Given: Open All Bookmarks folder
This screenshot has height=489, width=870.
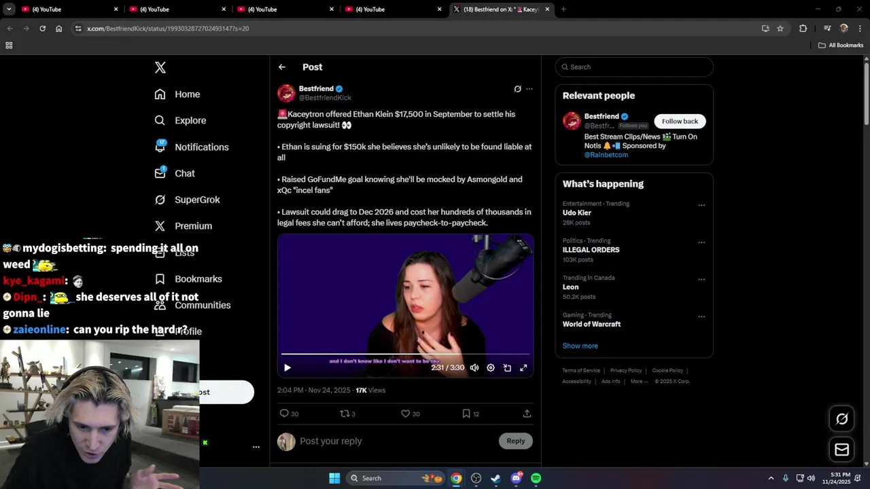Looking at the screenshot, I should (841, 46).
